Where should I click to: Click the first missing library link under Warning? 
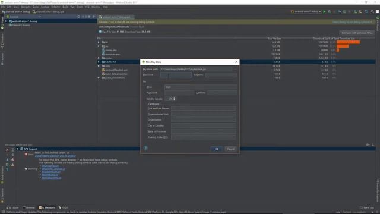(50, 166)
